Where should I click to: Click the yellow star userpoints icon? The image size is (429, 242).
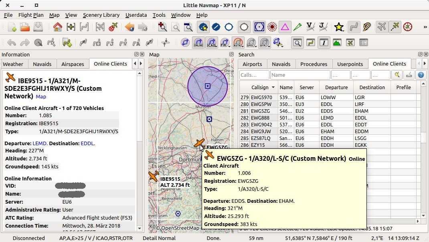339,27
